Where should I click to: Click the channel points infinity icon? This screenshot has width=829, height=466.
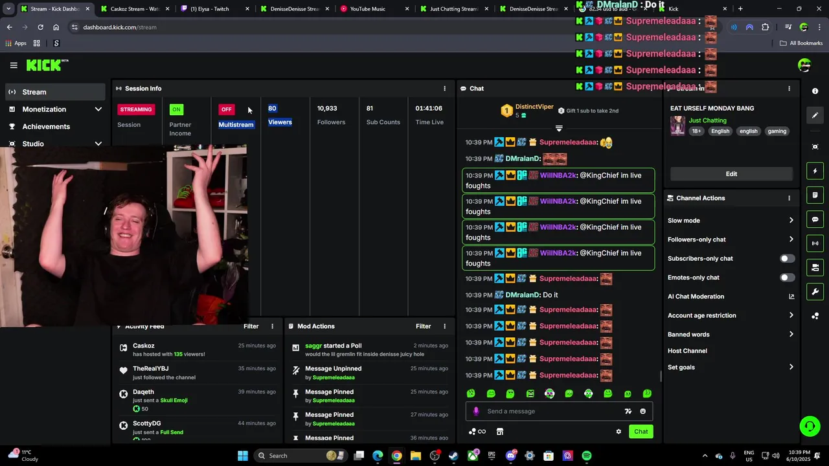(477, 432)
